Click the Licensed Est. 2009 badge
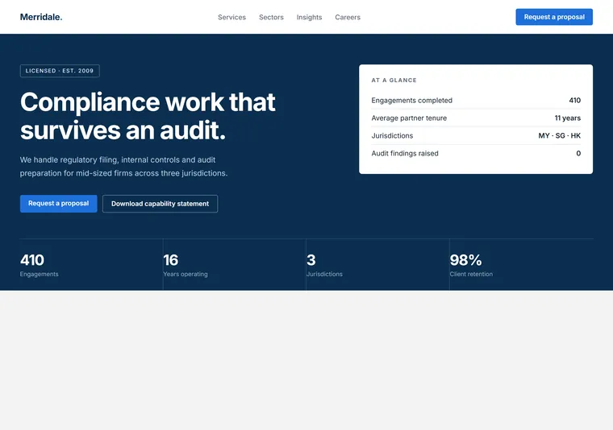This screenshot has width=613, height=430. [x=60, y=71]
